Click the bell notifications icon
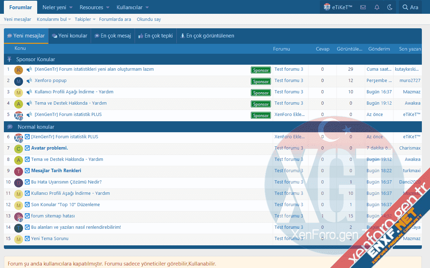Image resolution: width=430 pixels, height=268 pixels. click(377, 7)
